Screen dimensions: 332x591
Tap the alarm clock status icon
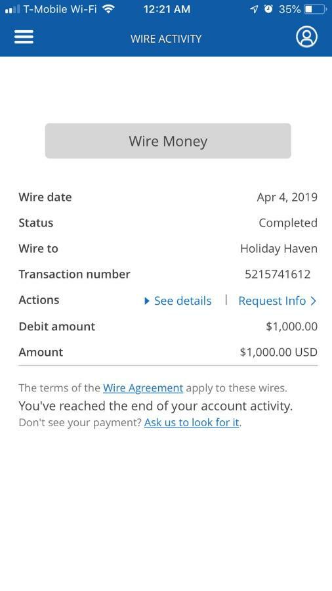point(268,9)
